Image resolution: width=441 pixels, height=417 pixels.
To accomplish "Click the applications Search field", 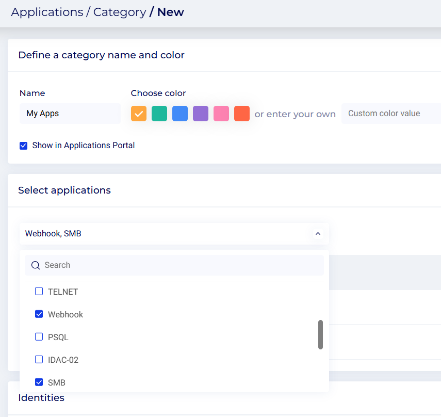I will (174, 265).
